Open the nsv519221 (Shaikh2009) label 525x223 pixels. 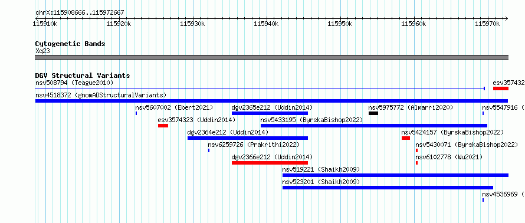pyautogui.click(x=321, y=169)
